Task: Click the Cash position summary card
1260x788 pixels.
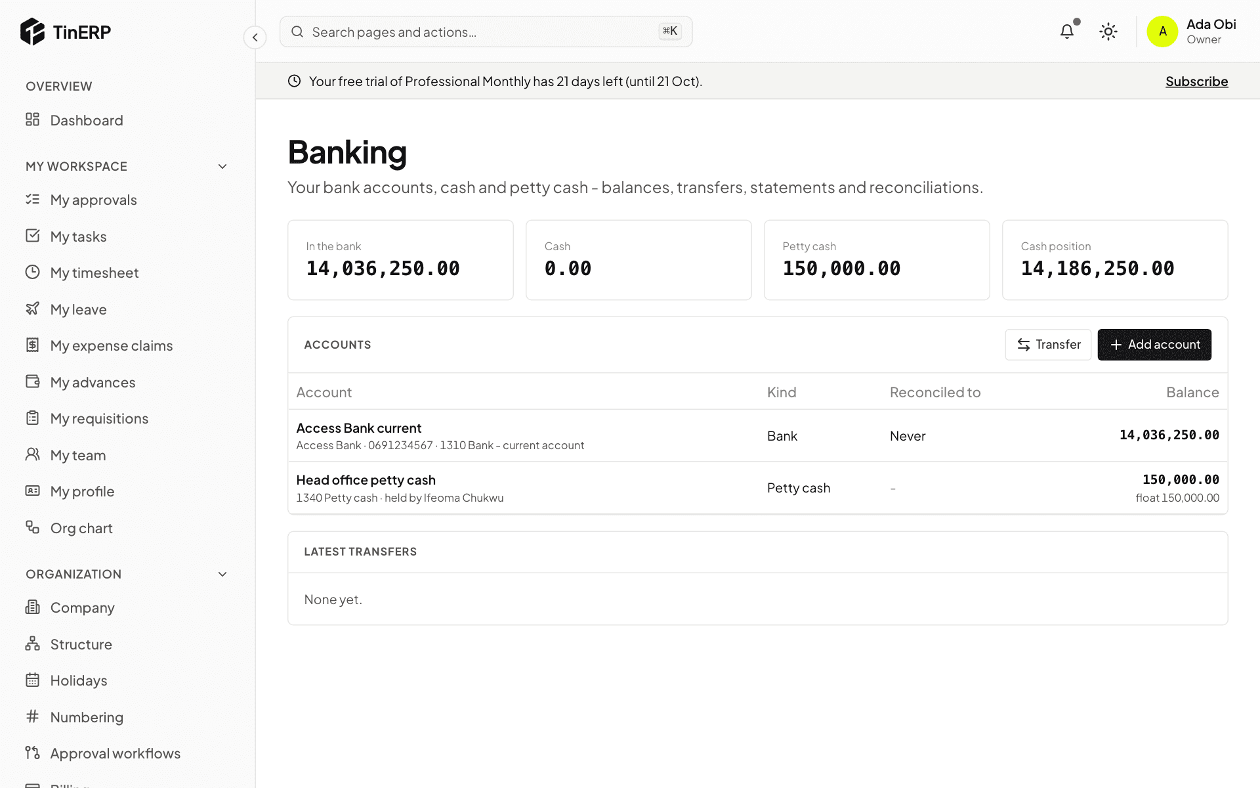Action: (1115, 260)
